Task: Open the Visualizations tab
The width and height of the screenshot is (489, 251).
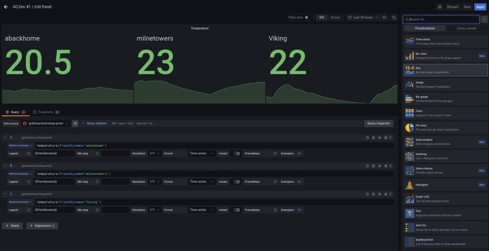Action: [425, 28]
